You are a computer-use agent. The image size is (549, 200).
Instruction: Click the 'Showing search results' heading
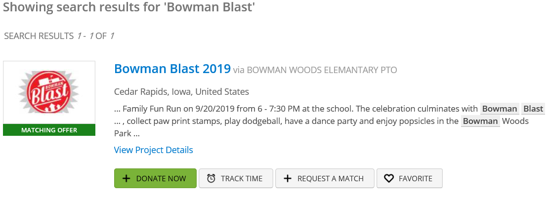(129, 7)
